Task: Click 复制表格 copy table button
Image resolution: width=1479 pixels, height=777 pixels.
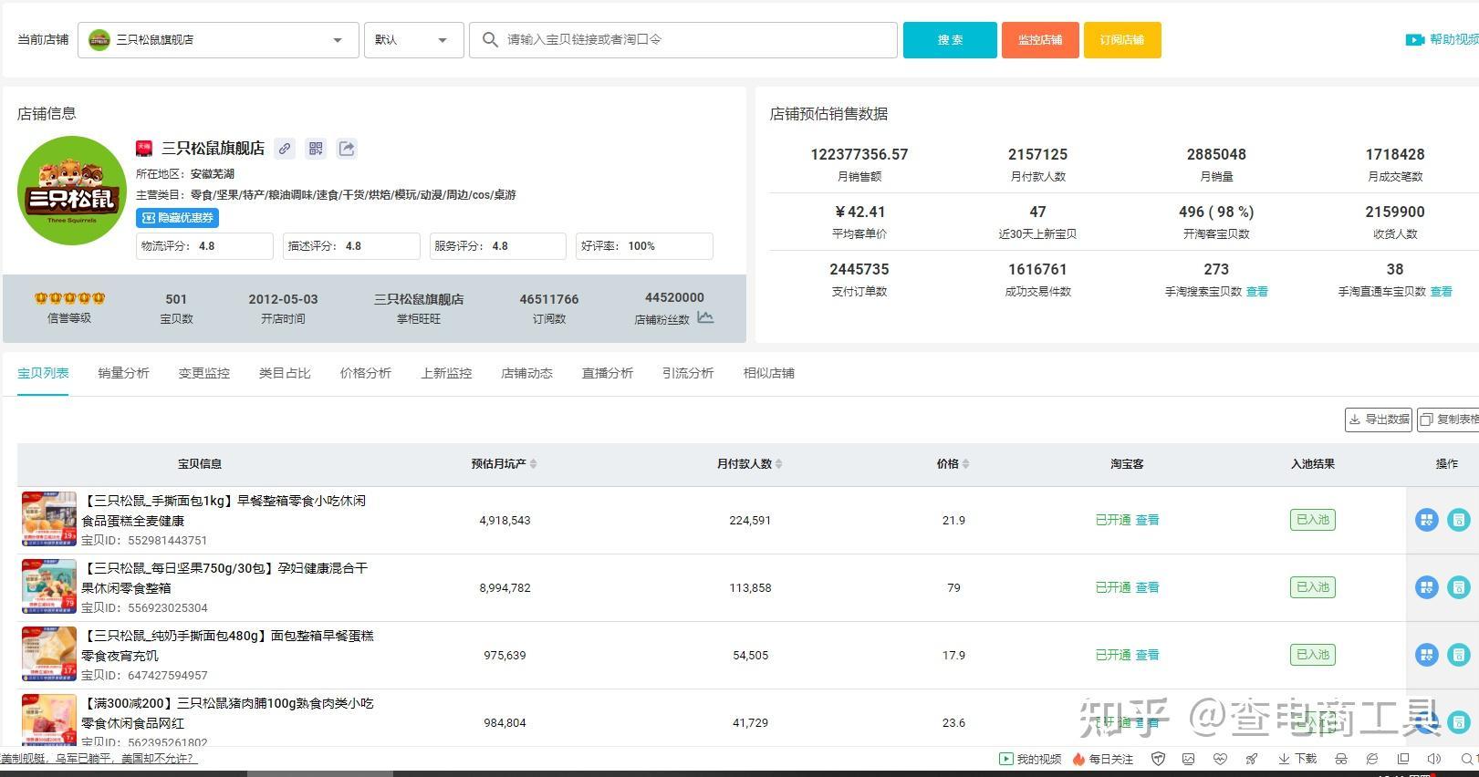Action: point(1449,420)
